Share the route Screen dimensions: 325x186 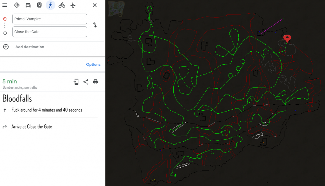86,82
